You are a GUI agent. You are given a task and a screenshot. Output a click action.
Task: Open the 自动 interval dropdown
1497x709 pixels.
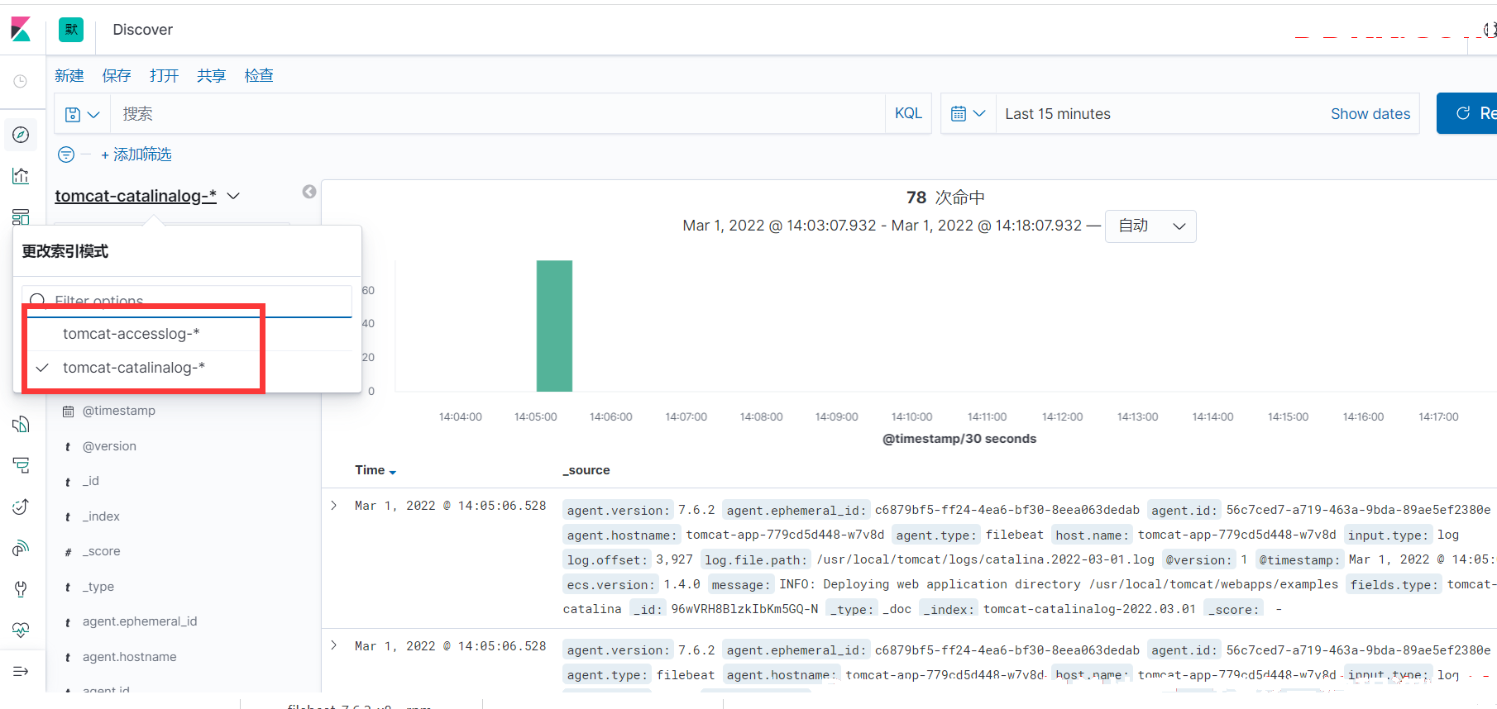pos(1150,226)
